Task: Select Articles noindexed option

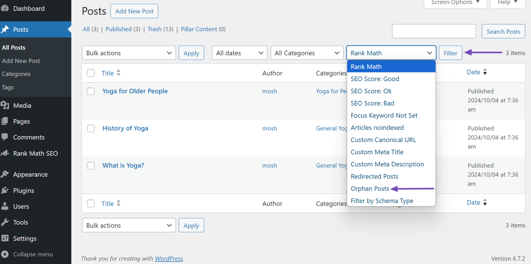Action: point(391,128)
